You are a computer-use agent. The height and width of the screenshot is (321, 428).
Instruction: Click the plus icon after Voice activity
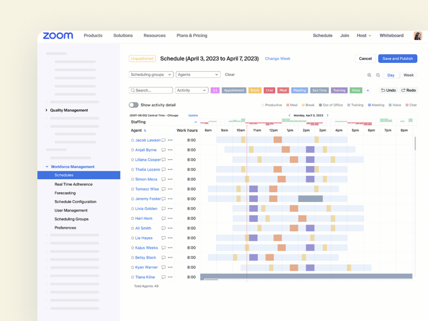coord(368,91)
